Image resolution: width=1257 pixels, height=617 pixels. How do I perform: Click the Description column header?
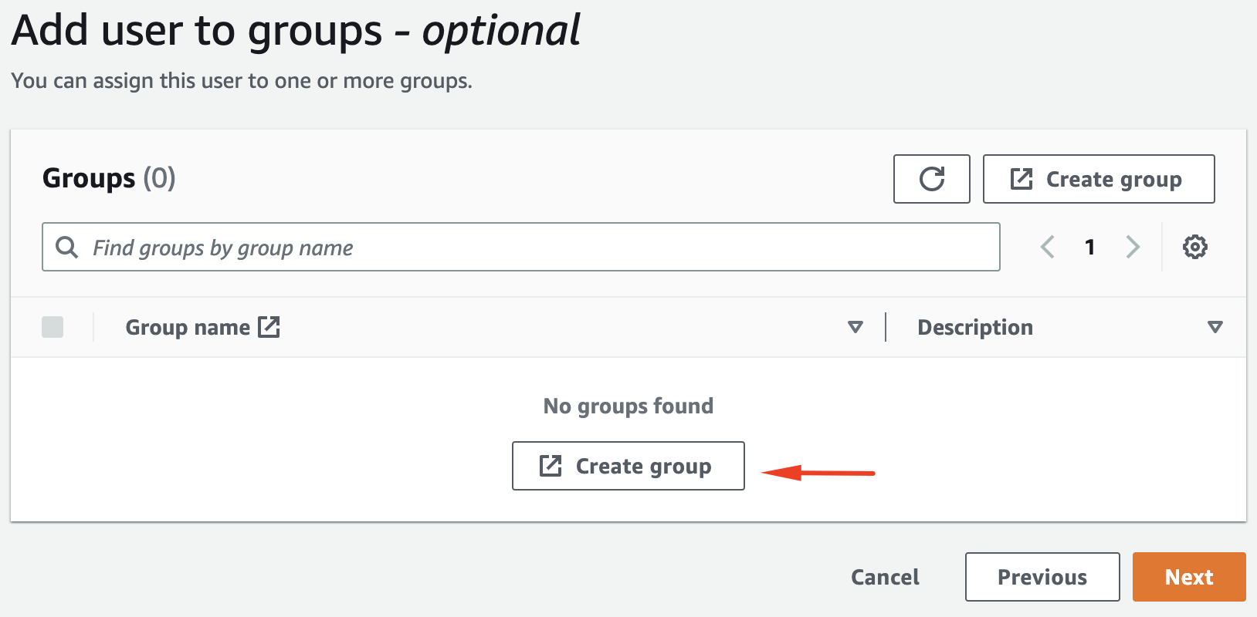coord(974,327)
